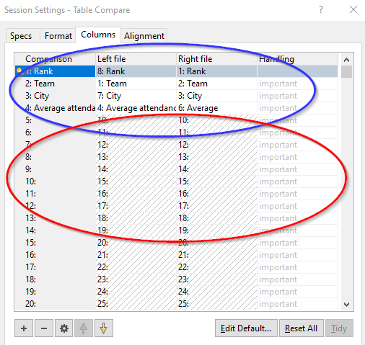Click scrollbar down arrow
365x345 pixels.
(346, 305)
